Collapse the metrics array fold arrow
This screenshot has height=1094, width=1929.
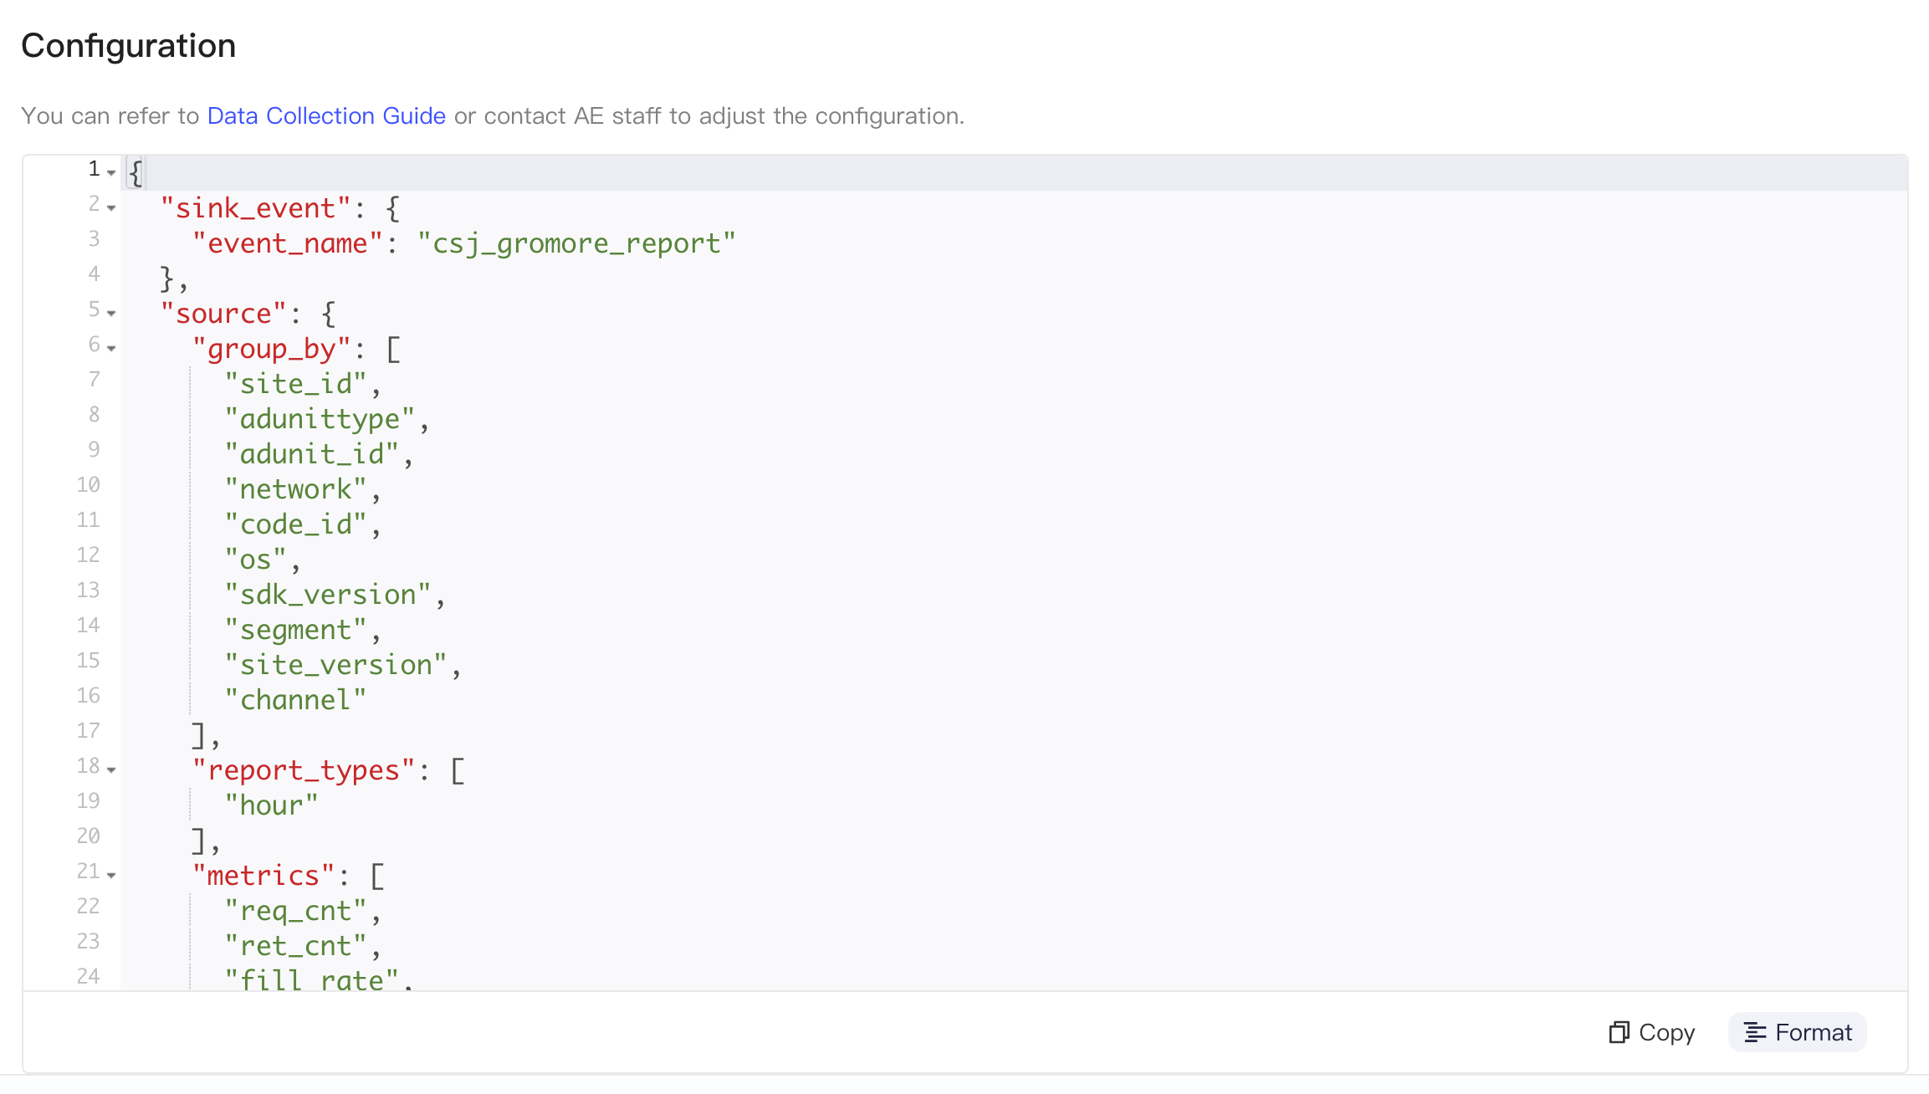pyautogui.click(x=111, y=875)
